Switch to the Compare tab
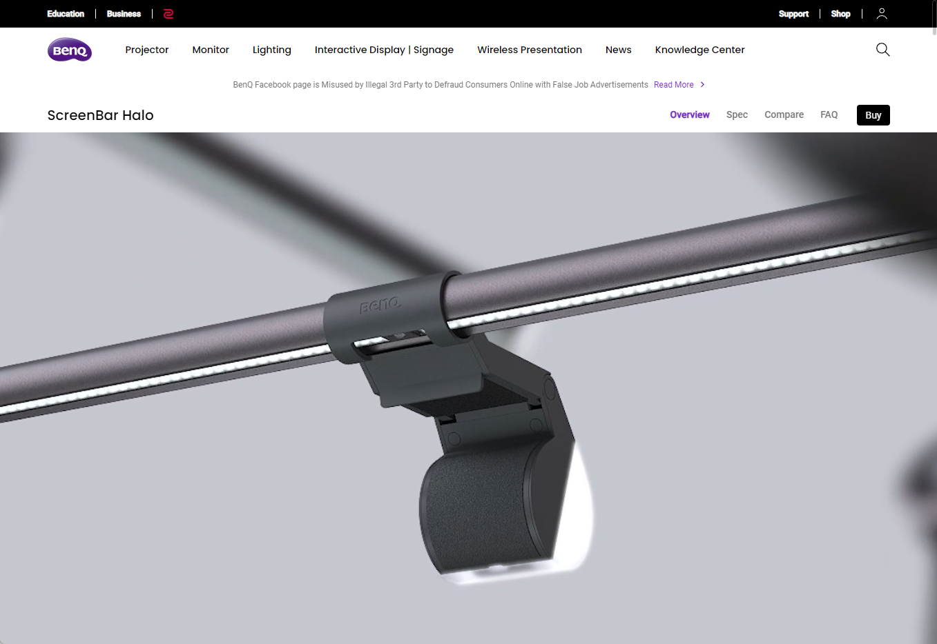The width and height of the screenshot is (937, 644). coord(784,114)
